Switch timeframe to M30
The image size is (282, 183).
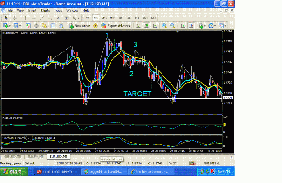pos(112,18)
